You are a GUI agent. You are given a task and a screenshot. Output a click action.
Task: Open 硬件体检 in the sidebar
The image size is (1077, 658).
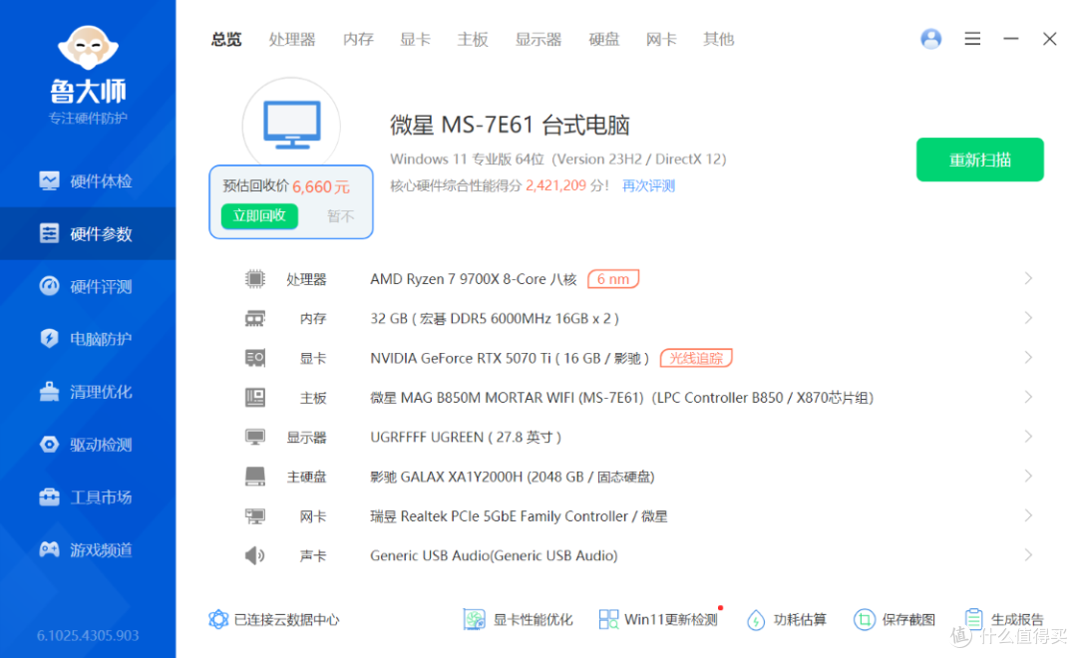pyautogui.click(x=88, y=181)
